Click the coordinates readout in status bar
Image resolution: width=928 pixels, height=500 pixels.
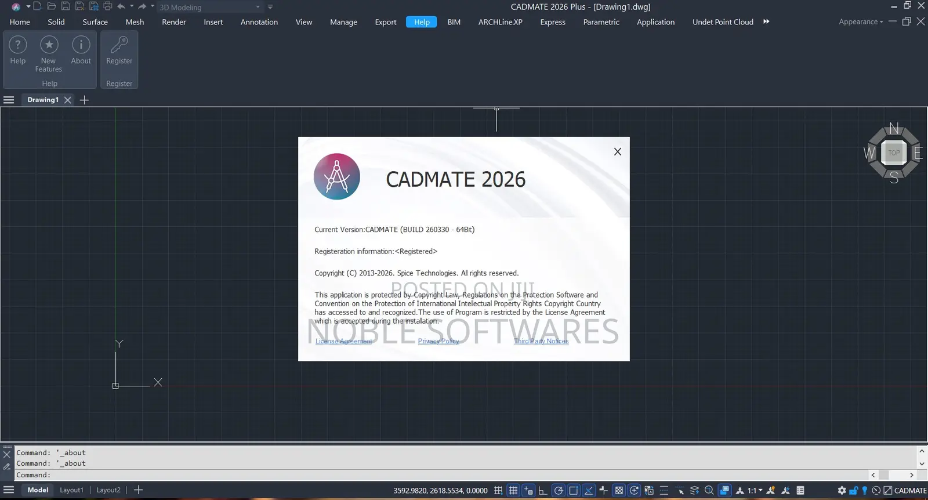point(440,491)
